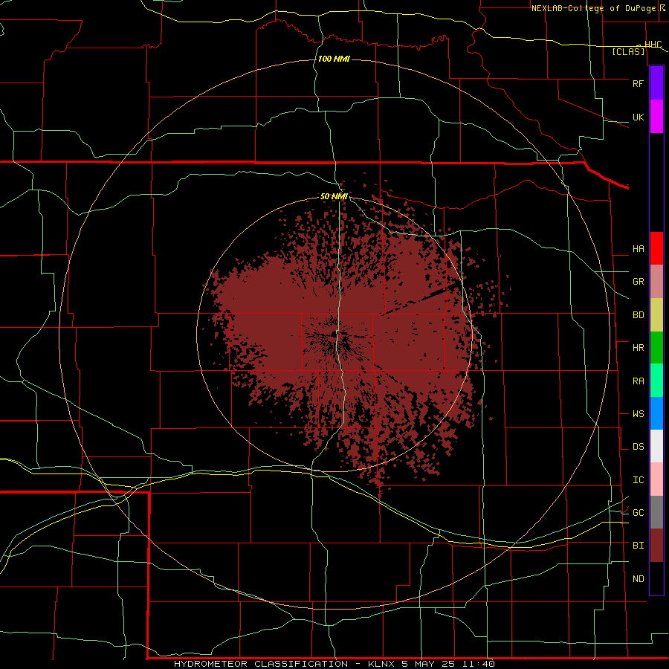The width and height of the screenshot is (669, 669).
Task: Click the HYDROMETEOR CLASSIFICATION title text
Action: (261, 664)
